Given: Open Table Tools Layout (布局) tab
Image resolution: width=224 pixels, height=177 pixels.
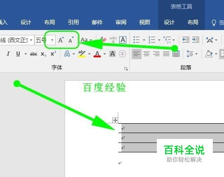Looking at the screenshot, I should (x=193, y=22).
